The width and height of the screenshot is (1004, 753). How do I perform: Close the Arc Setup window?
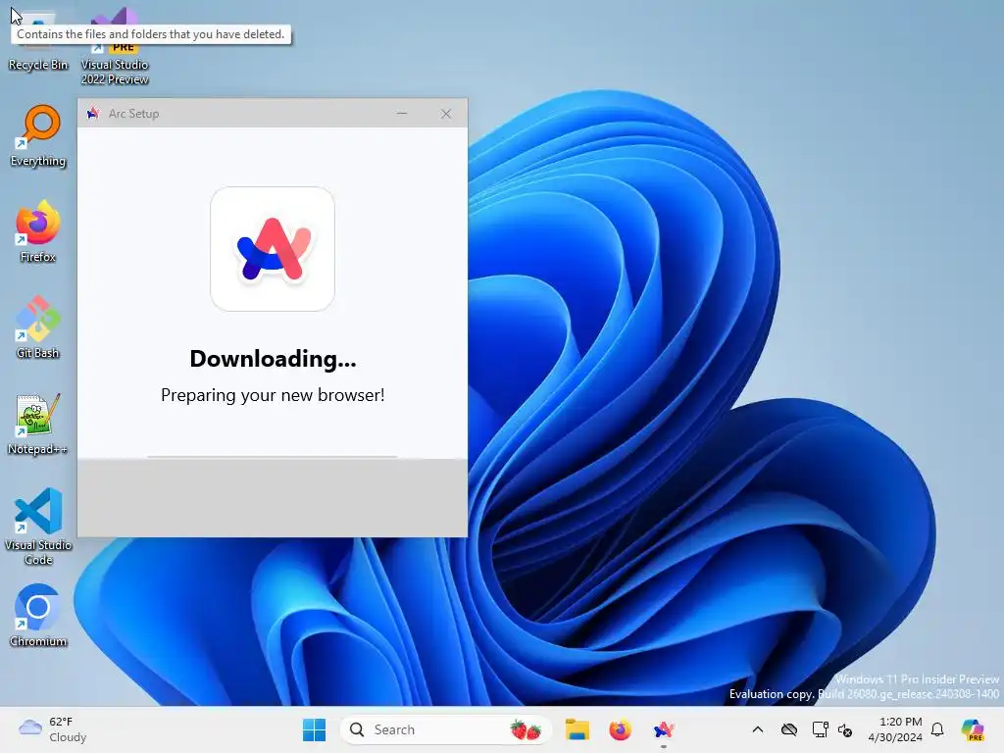(446, 114)
